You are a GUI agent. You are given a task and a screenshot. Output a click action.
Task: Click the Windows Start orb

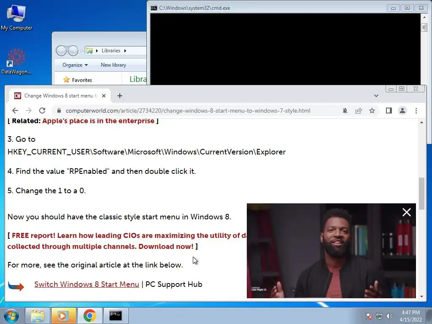point(11,316)
